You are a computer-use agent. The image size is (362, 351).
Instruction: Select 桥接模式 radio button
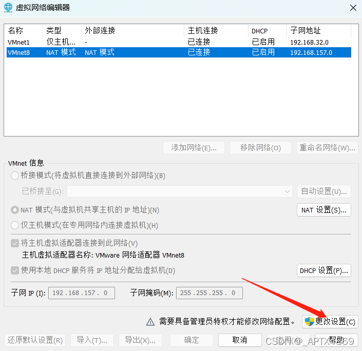(x=15, y=175)
